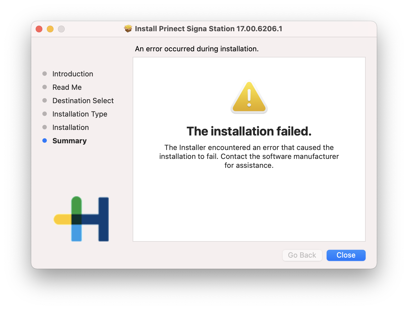Select the Introduction step in the sidebar
Image resolution: width=408 pixels, height=310 pixels.
(73, 74)
